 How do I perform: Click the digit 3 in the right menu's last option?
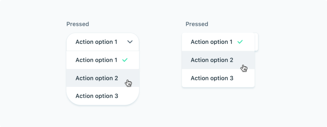coord(232,78)
